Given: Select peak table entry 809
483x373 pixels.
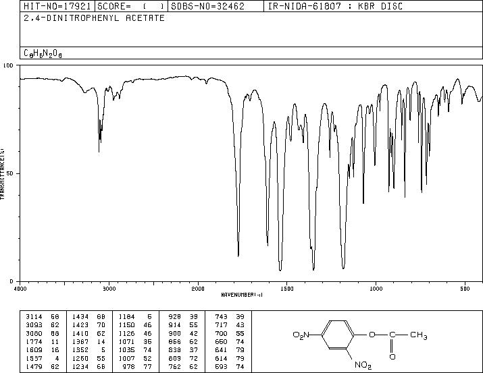Looking at the screenshot, I should [x=183, y=359].
